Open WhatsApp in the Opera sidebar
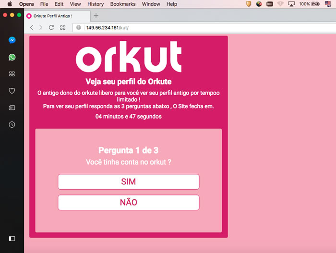This screenshot has height=253, width=336. coord(12,57)
